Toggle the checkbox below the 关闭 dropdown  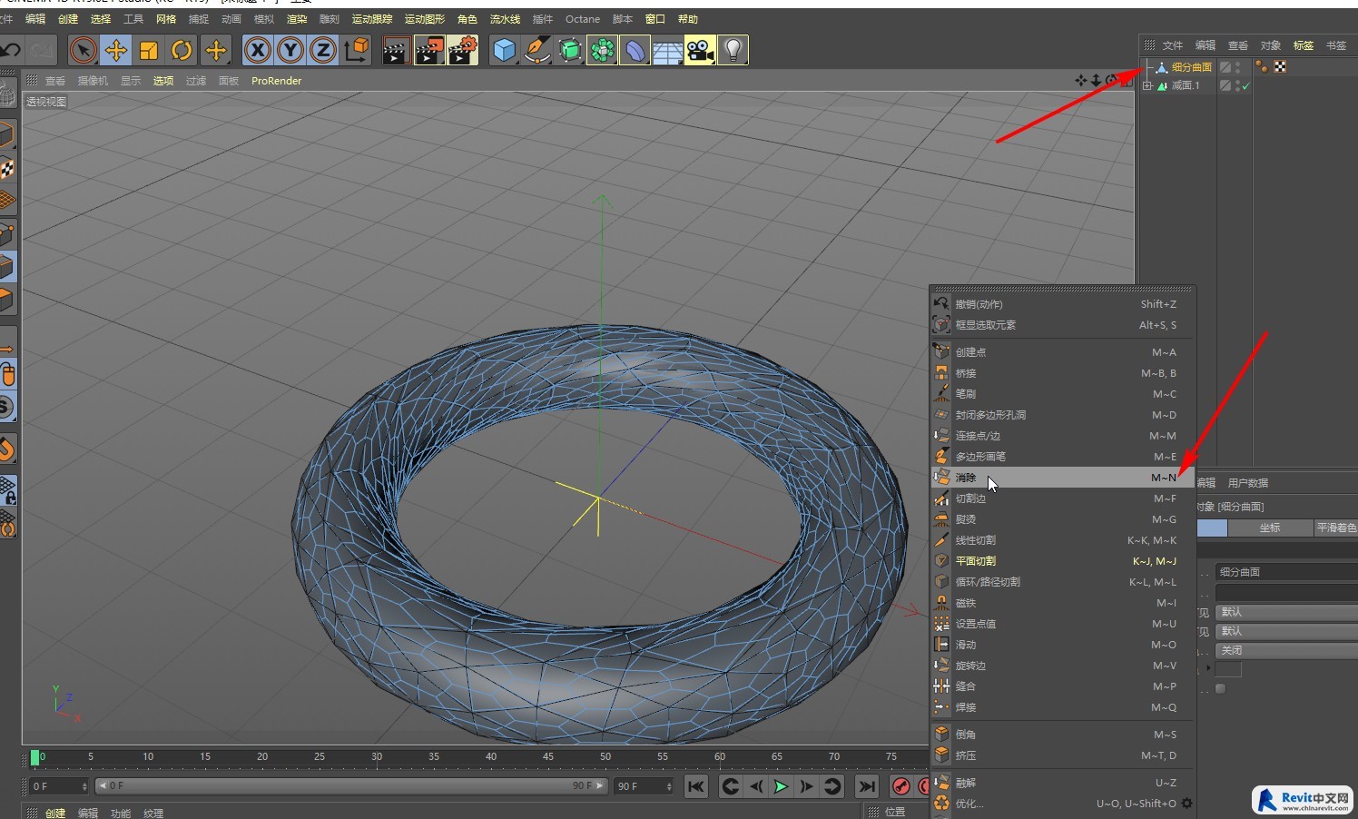coord(1220,688)
